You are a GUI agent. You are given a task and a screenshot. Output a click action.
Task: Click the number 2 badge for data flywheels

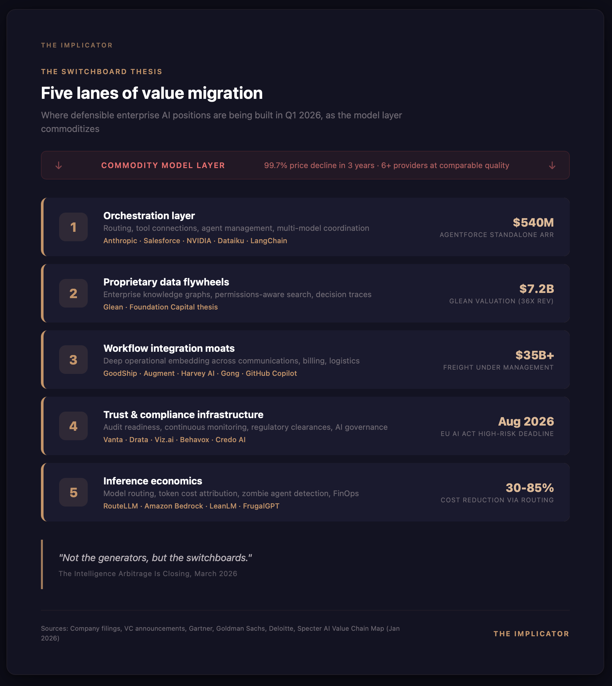tap(73, 294)
